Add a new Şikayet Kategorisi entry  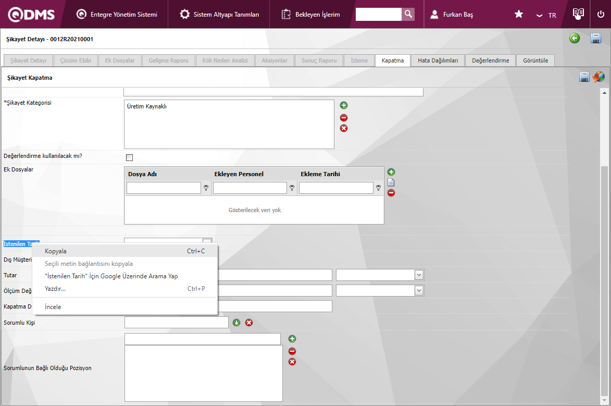pyautogui.click(x=344, y=106)
